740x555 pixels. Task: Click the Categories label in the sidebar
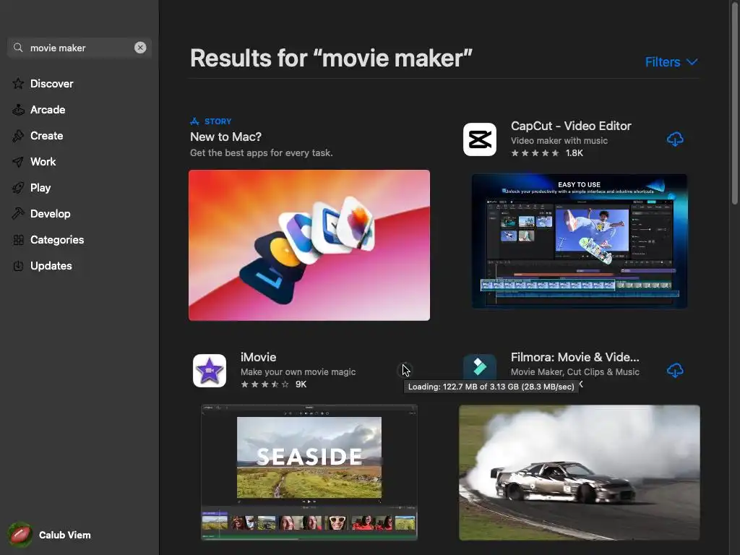coord(57,240)
